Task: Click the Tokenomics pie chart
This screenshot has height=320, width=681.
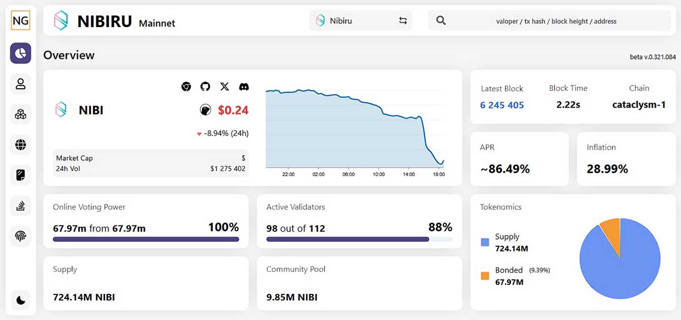Action: point(620,259)
